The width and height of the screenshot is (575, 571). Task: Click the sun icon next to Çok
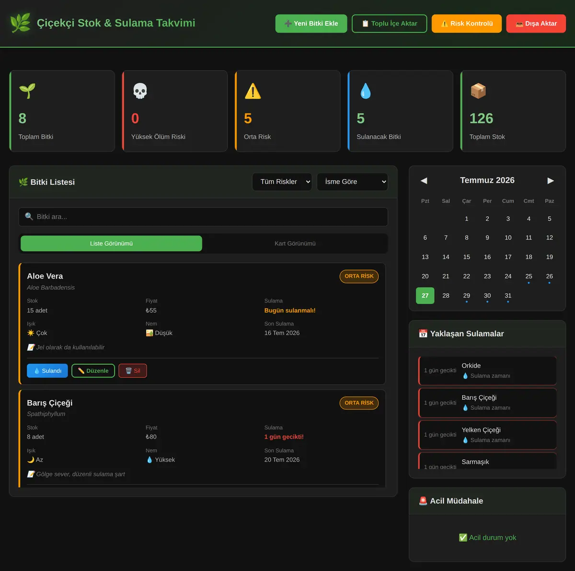[x=31, y=333]
